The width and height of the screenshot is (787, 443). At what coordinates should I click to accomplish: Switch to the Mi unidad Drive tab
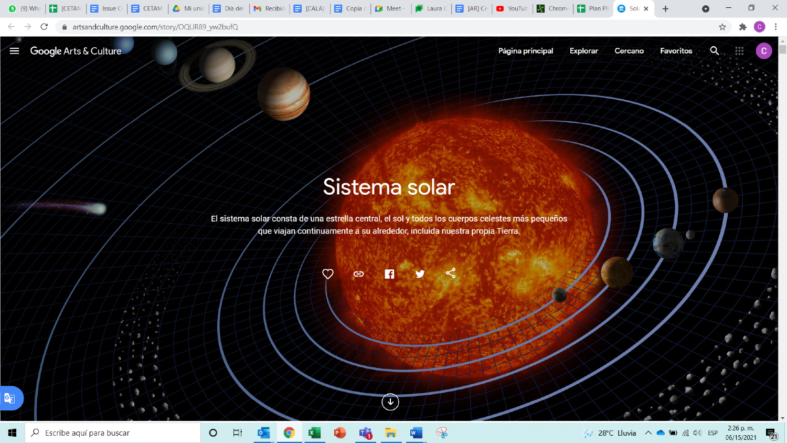(x=188, y=8)
